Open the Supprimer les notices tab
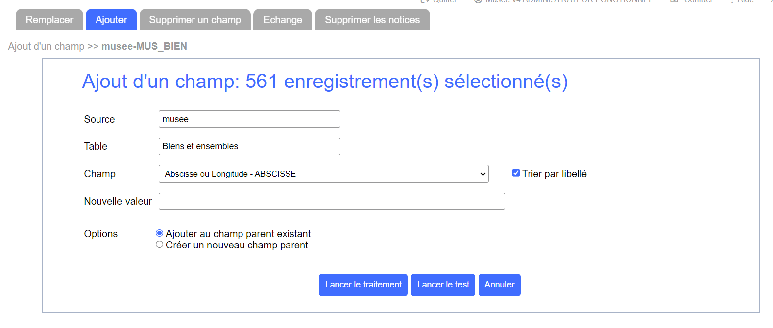The image size is (773, 328). [x=372, y=20]
